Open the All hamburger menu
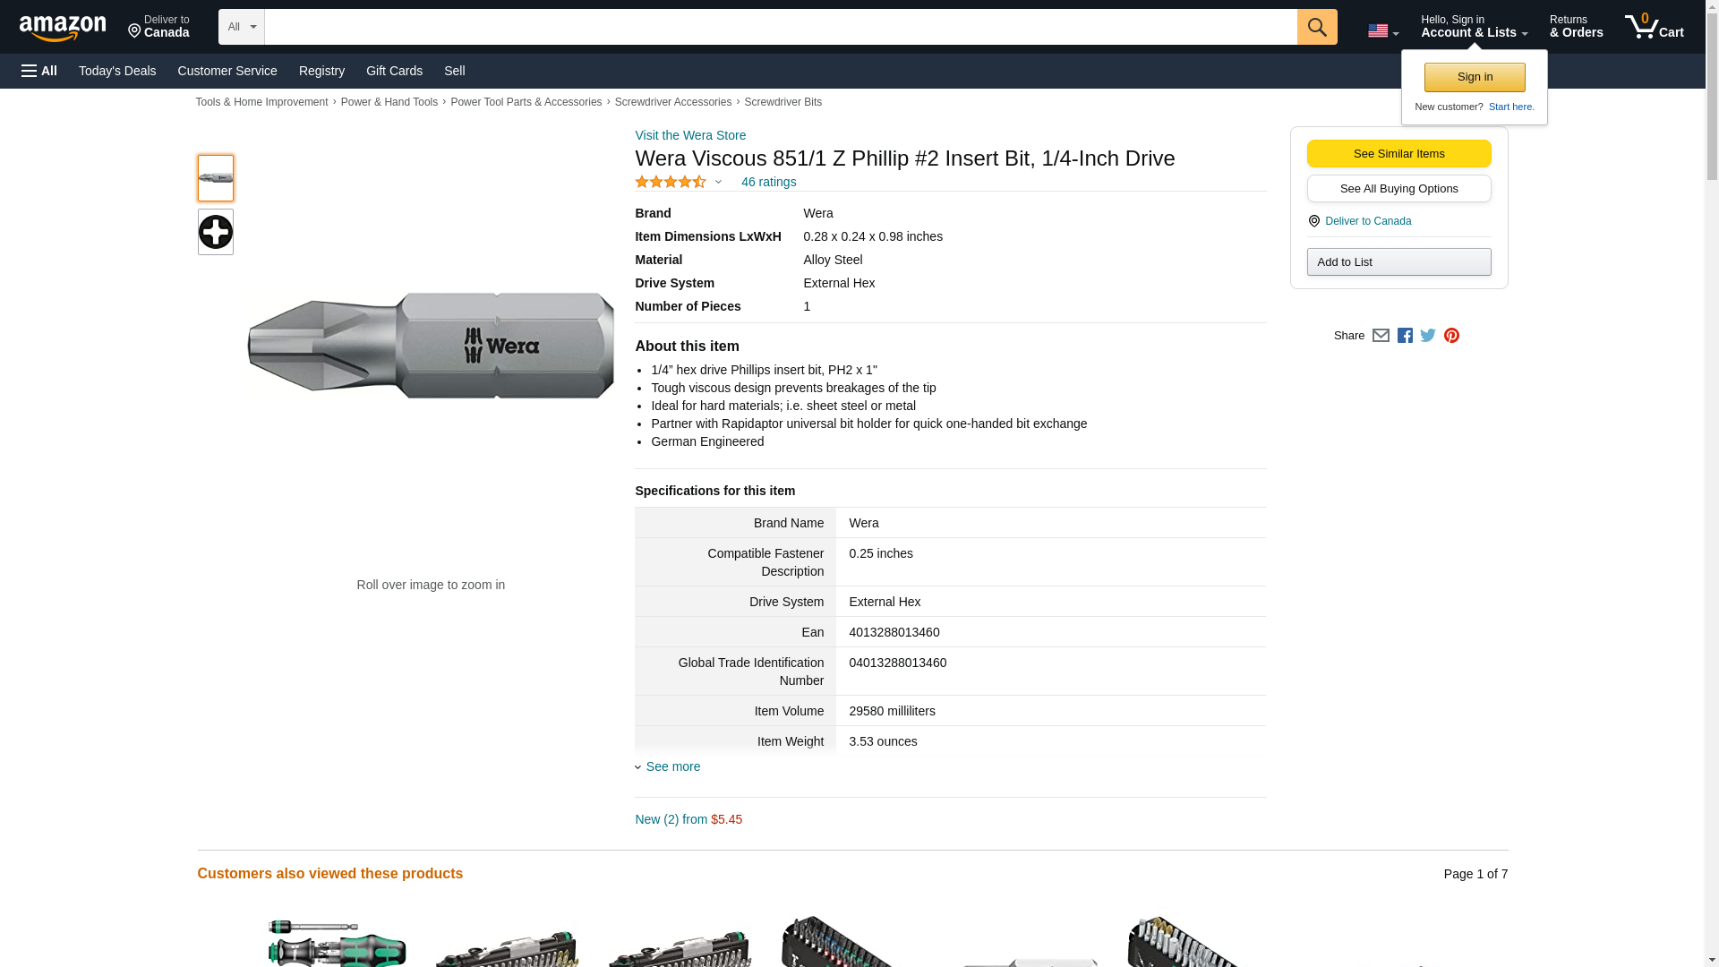The height and width of the screenshot is (967, 1719). tap(39, 71)
